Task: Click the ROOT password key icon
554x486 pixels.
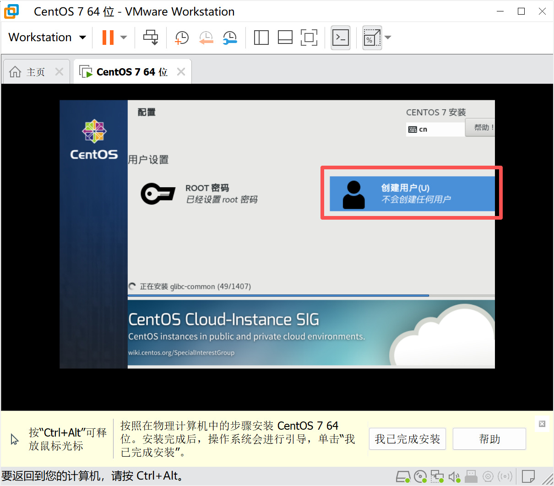Action: 158,194
